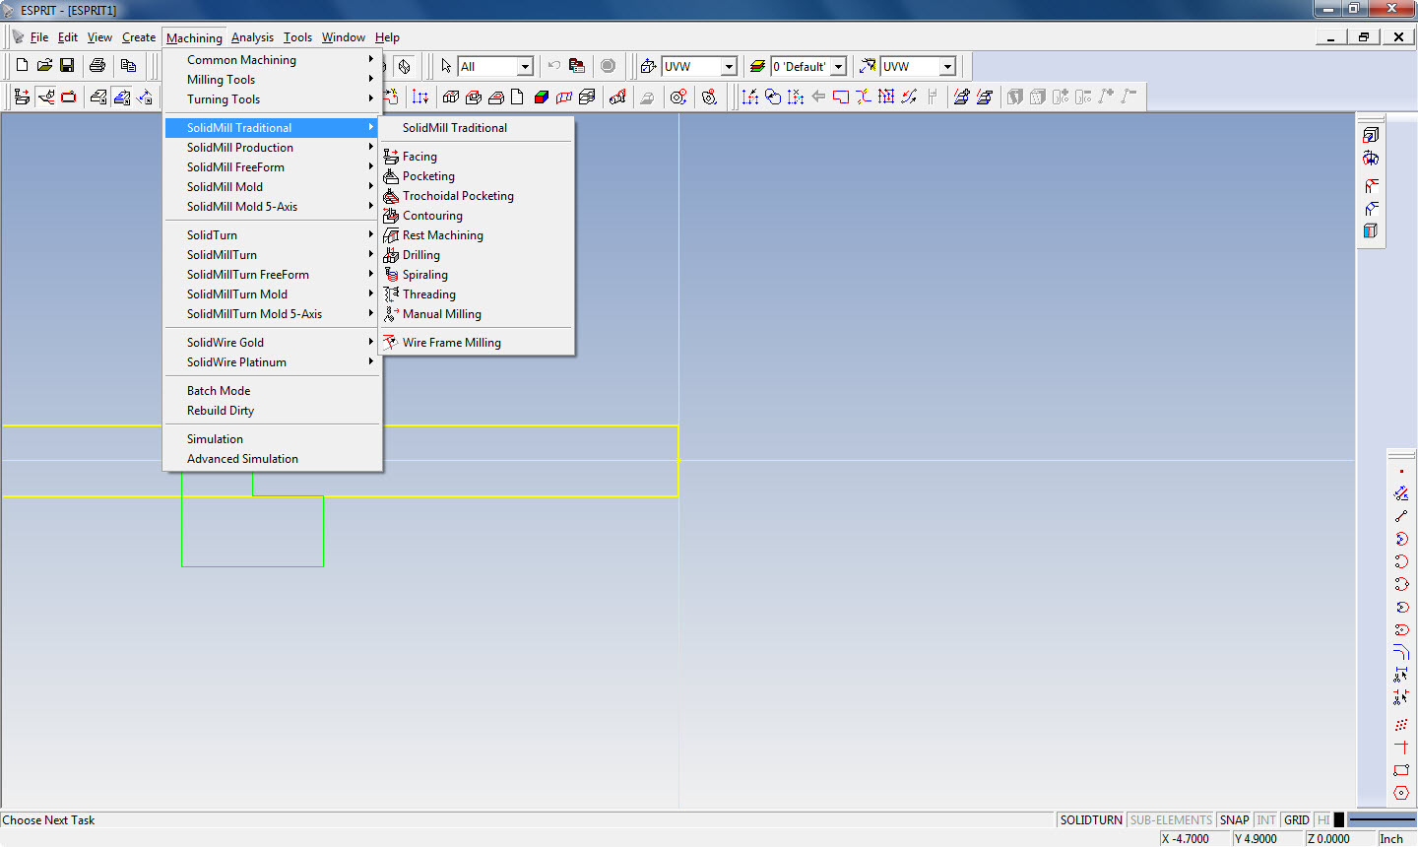Expand the SolidMill Production submenu
The image size is (1418, 847).
pyautogui.click(x=273, y=148)
